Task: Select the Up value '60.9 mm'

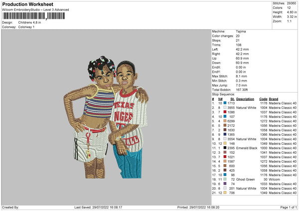Action: click(242, 58)
